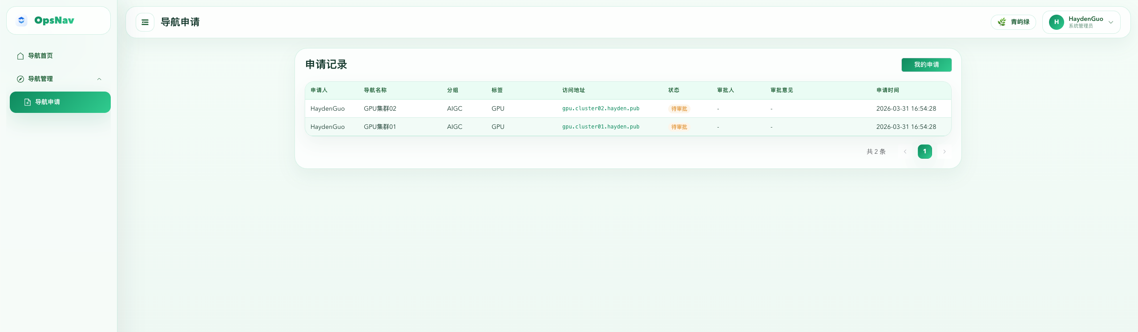Image resolution: width=1138 pixels, height=332 pixels.
Task: Click the document icon beside 导航申请
Action: [x=28, y=102]
